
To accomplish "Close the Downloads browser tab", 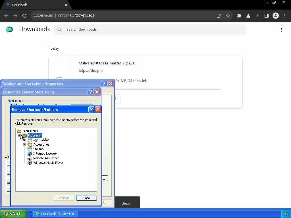I will point(66,5).
